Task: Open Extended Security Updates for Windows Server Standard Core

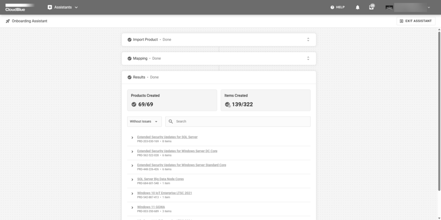Action: (x=182, y=165)
